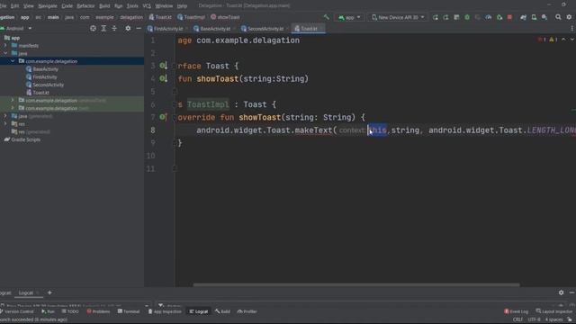Screen dimensions: 576x324
Task: Rerun the app with the Run icon
Action: click(x=436, y=17)
